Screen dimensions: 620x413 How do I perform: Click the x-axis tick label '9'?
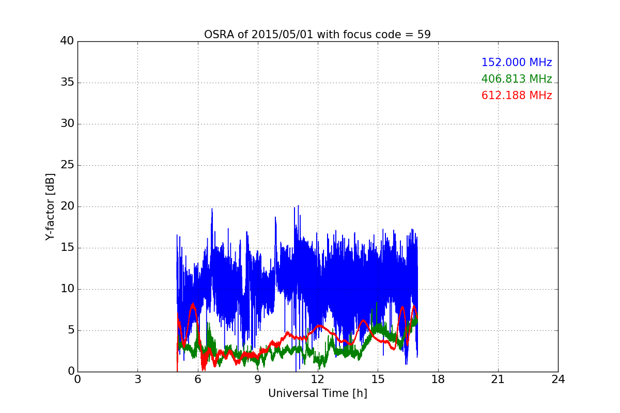[258, 379]
